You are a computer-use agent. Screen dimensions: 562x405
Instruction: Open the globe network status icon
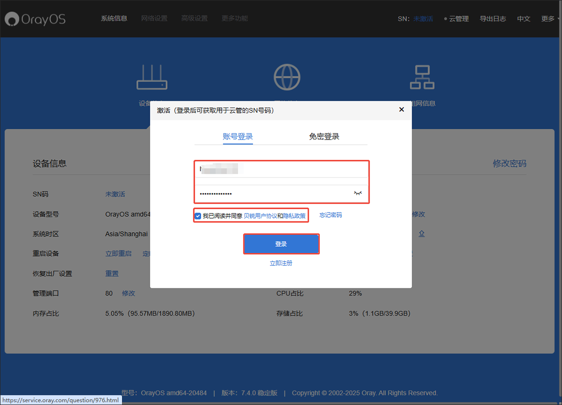287,77
